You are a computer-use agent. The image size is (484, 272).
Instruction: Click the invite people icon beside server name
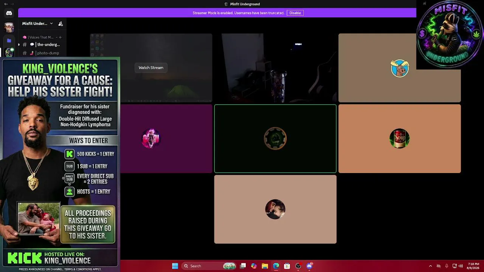coord(60,23)
